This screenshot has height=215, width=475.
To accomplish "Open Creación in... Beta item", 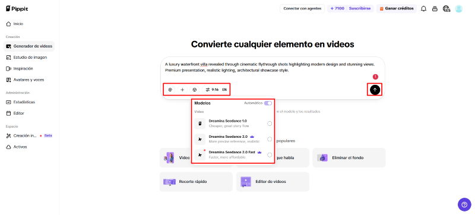I will 29,135.
